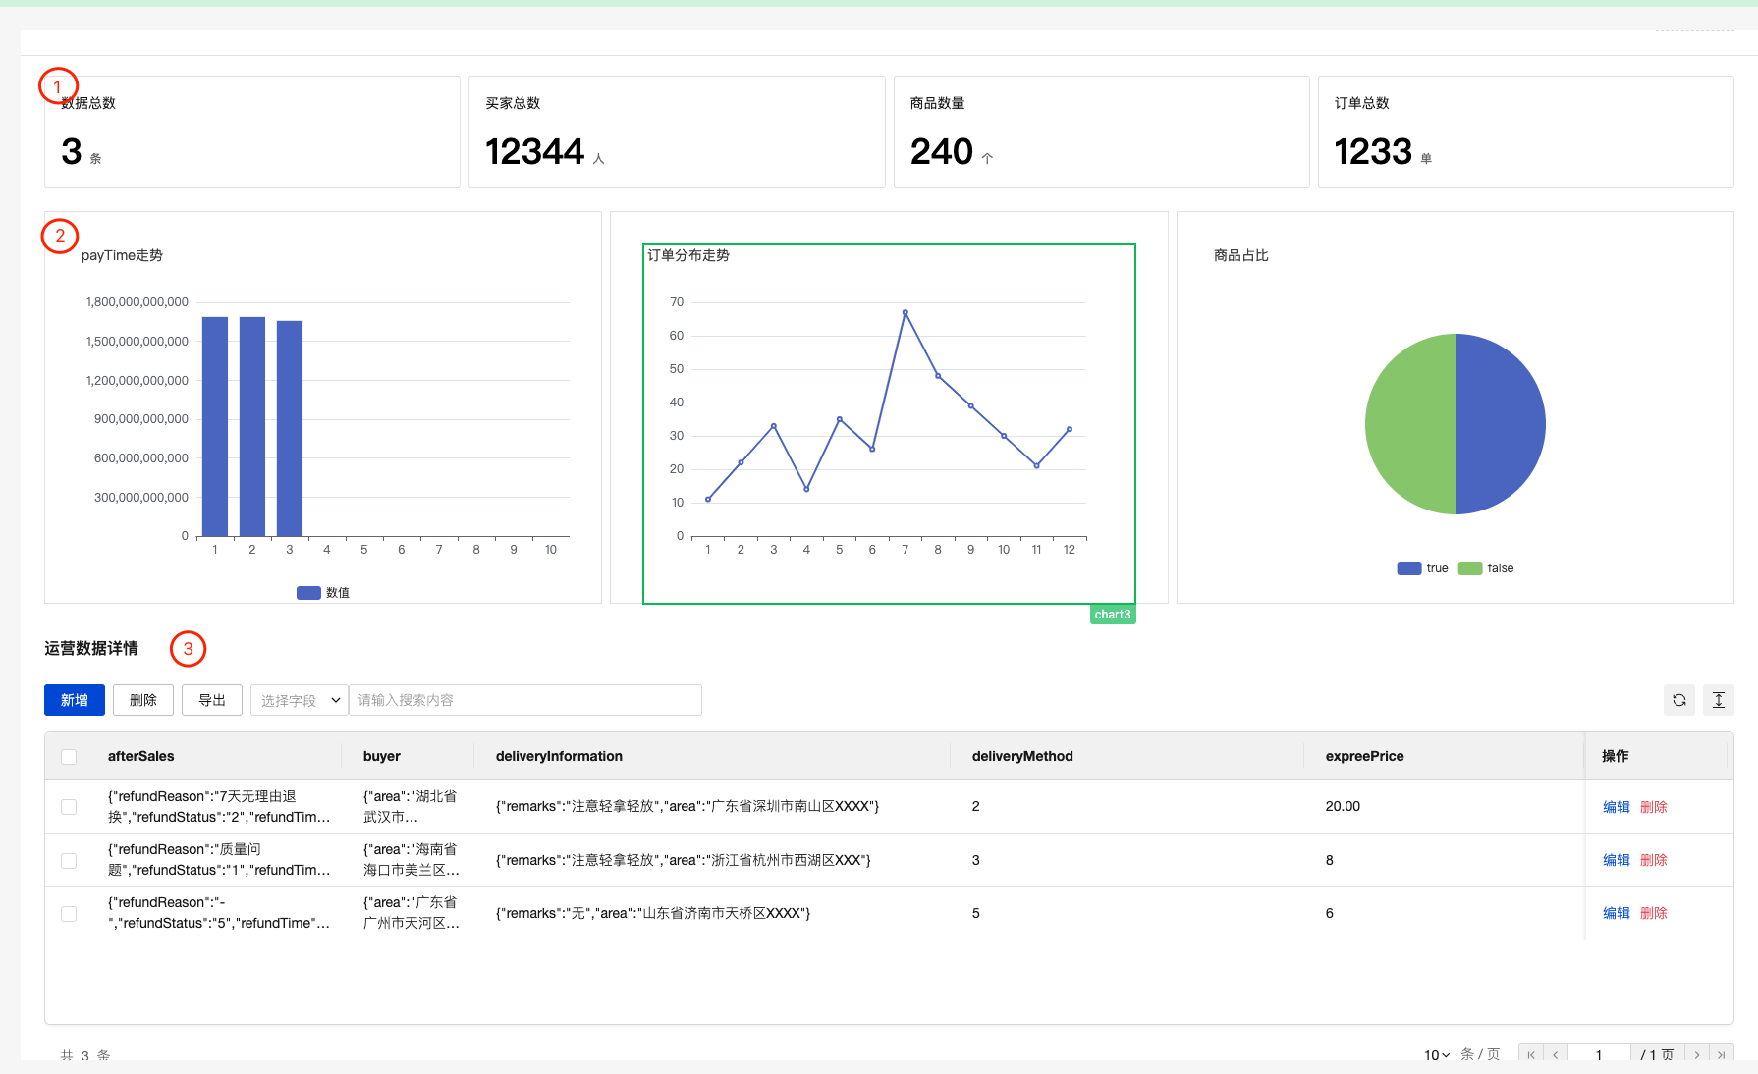Click the 买家总数 12344 card
This screenshot has height=1074, width=1758.
click(x=677, y=132)
